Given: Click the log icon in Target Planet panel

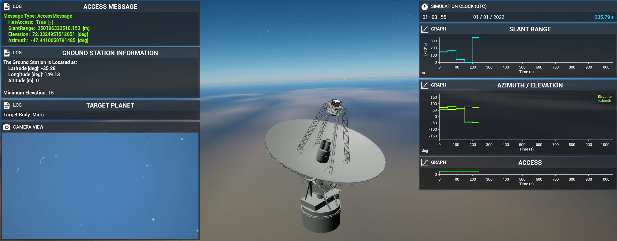Looking at the screenshot, I should [7, 105].
